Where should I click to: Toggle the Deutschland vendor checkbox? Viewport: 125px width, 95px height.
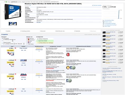[x=27, y=40]
